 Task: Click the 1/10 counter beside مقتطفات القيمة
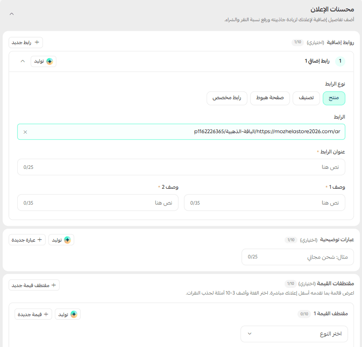coord(291,284)
